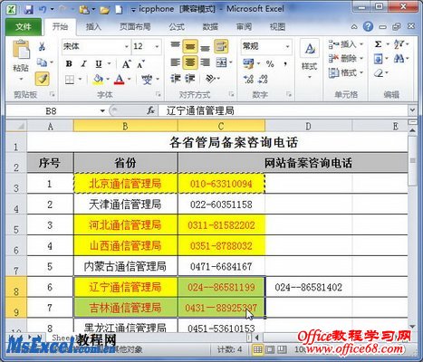Switch to the 审阅 tab

coord(244,27)
